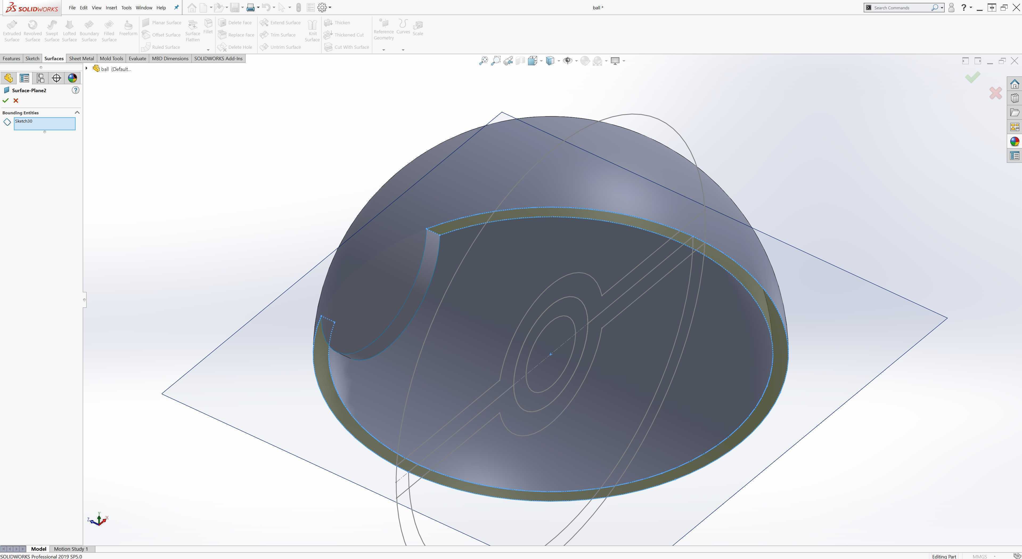The width and height of the screenshot is (1022, 559).
Task: Open the Reference Geometry tool
Action: click(x=384, y=29)
